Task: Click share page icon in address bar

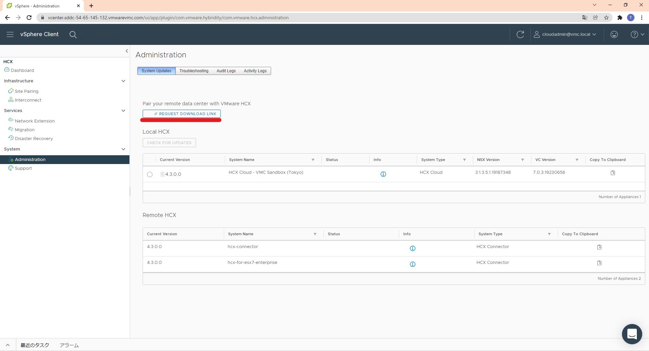Action: (x=596, y=18)
